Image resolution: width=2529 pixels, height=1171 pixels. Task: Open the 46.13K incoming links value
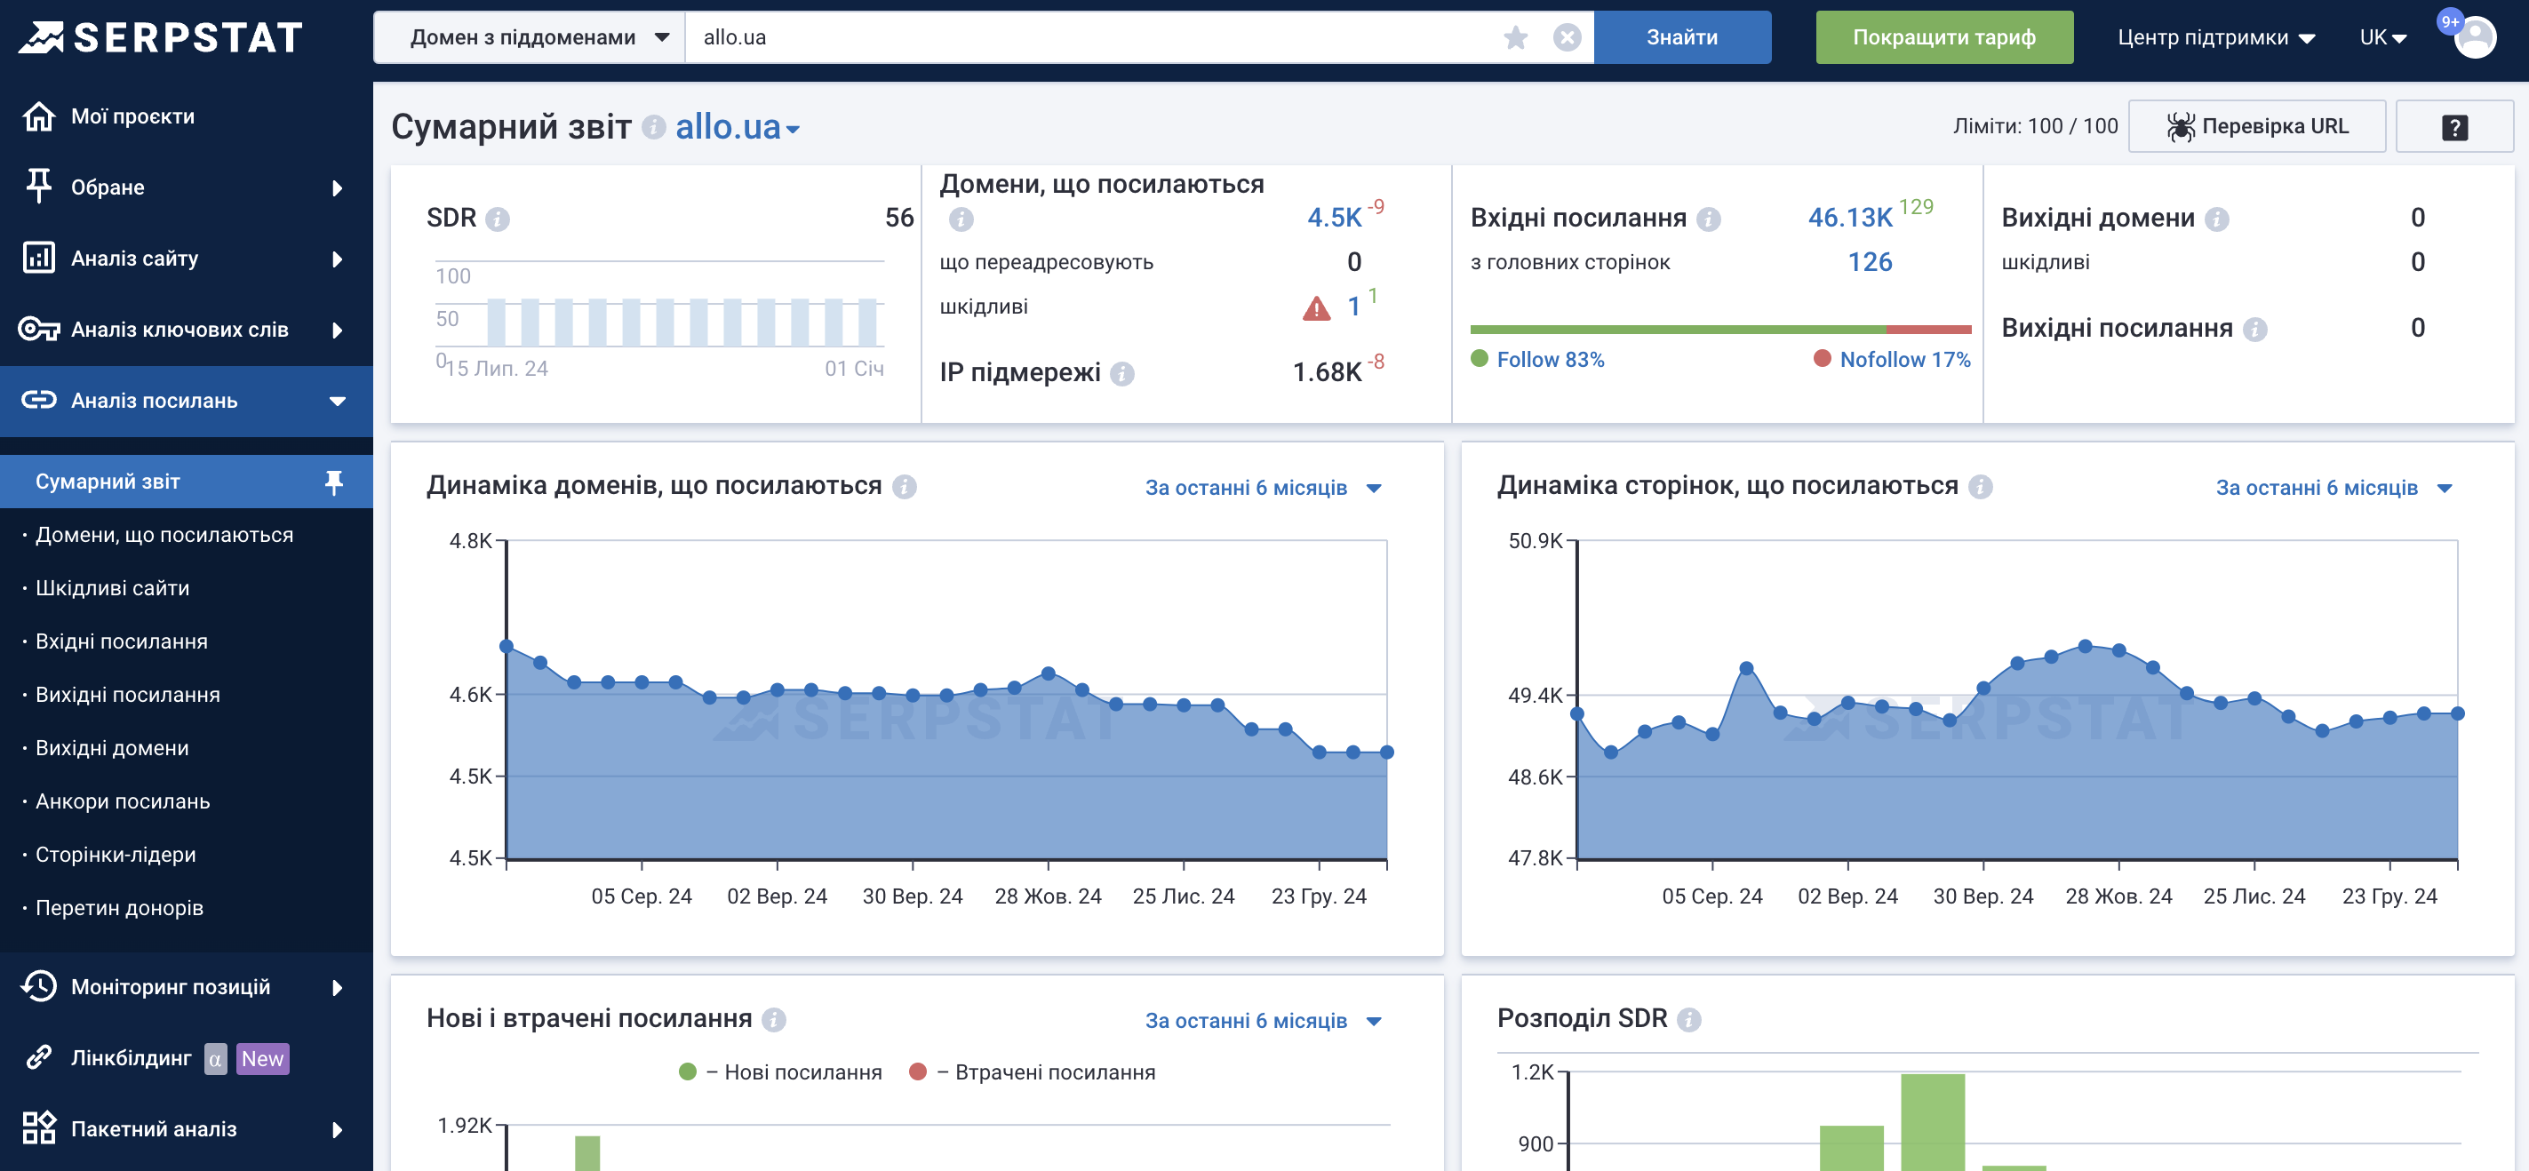(1849, 217)
